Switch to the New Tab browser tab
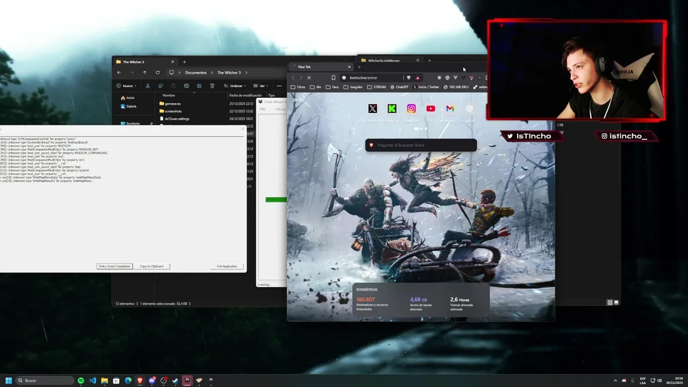 point(320,67)
